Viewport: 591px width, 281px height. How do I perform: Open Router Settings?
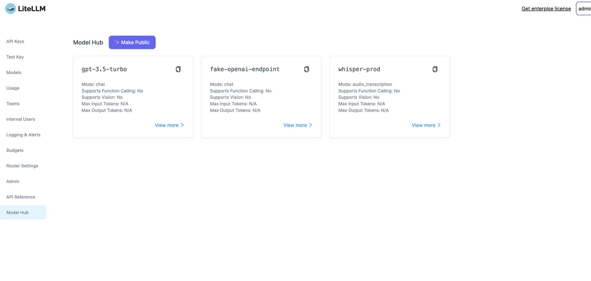tap(22, 166)
